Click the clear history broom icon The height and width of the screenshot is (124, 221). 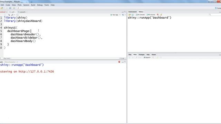point(161,14)
